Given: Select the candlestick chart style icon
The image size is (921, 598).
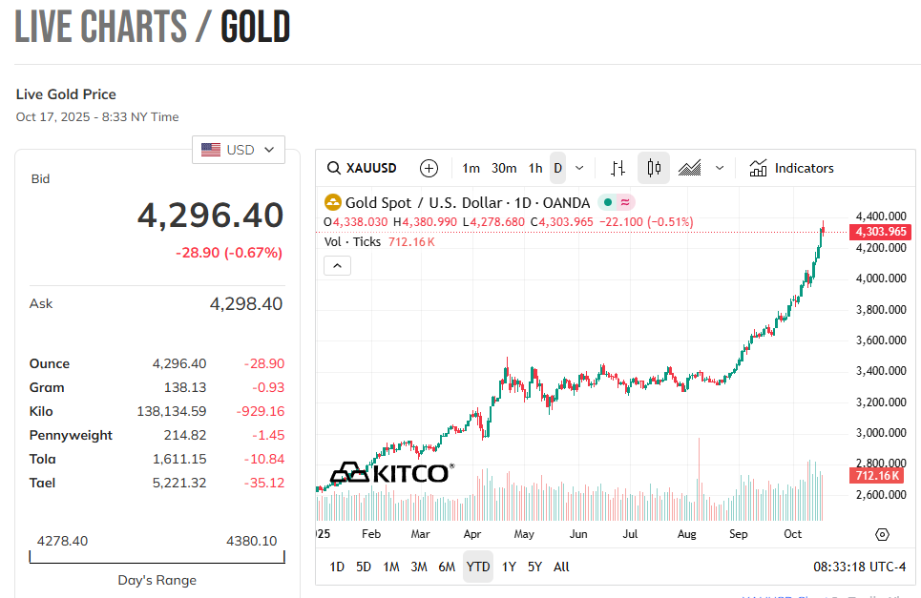Looking at the screenshot, I should pyautogui.click(x=654, y=169).
